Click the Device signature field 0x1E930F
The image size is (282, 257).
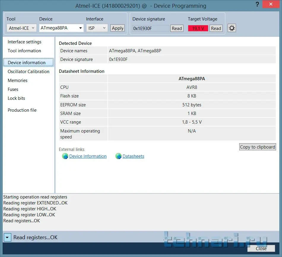click(151, 28)
